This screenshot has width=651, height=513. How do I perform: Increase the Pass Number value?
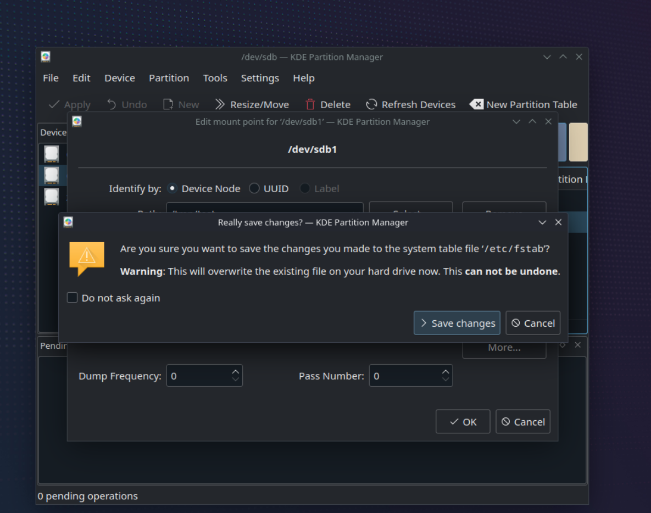446,371
